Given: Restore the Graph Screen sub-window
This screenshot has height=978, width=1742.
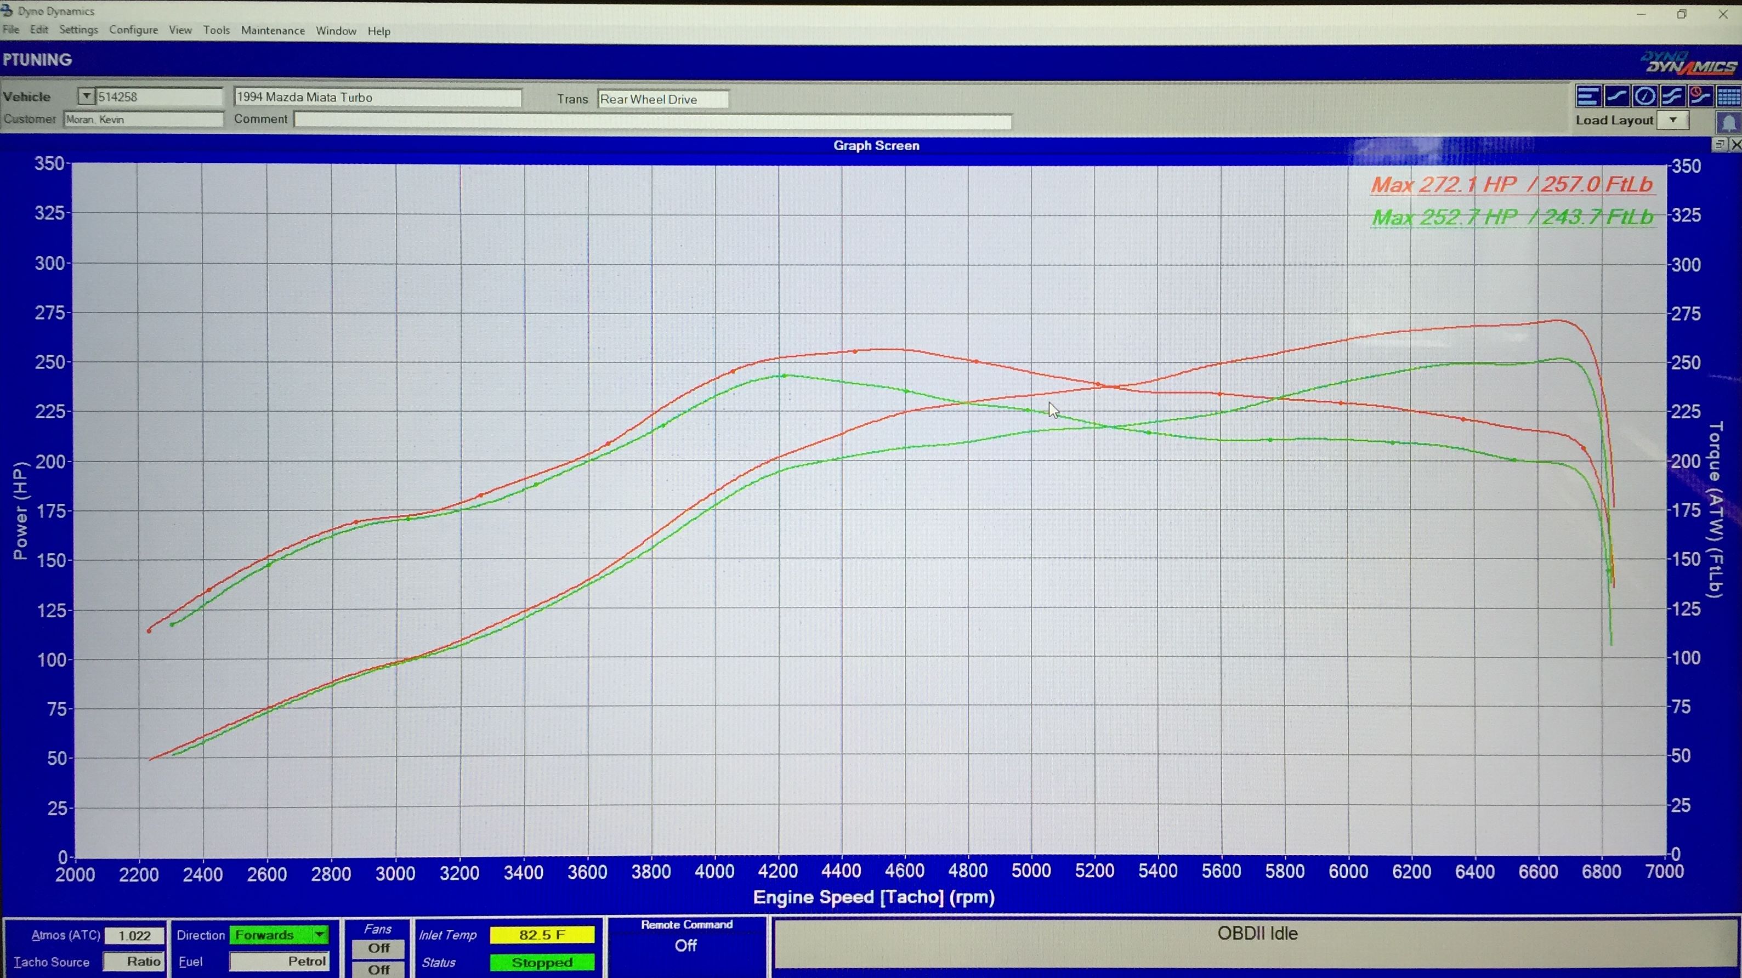Looking at the screenshot, I should (1720, 145).
